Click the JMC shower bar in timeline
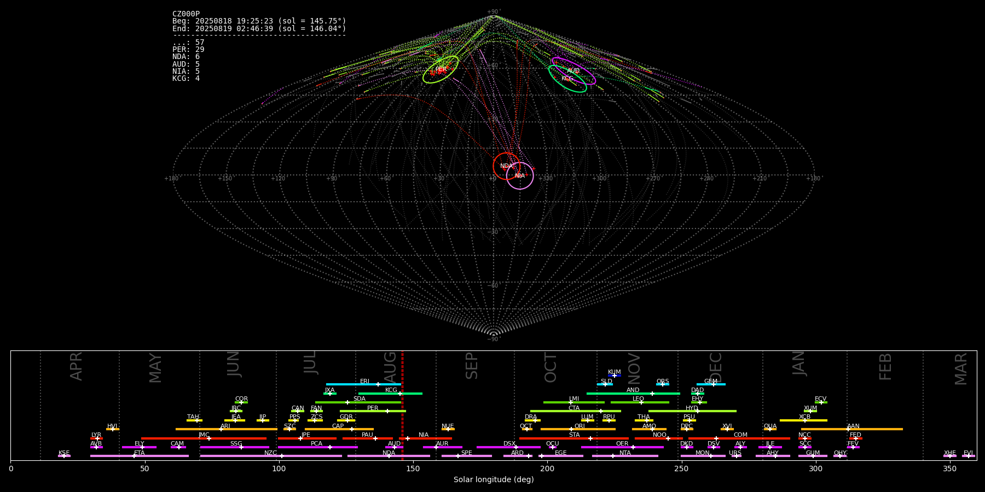The width and height of the screenshot is (985, 492). pyautogui.click(x=204, y=438)
